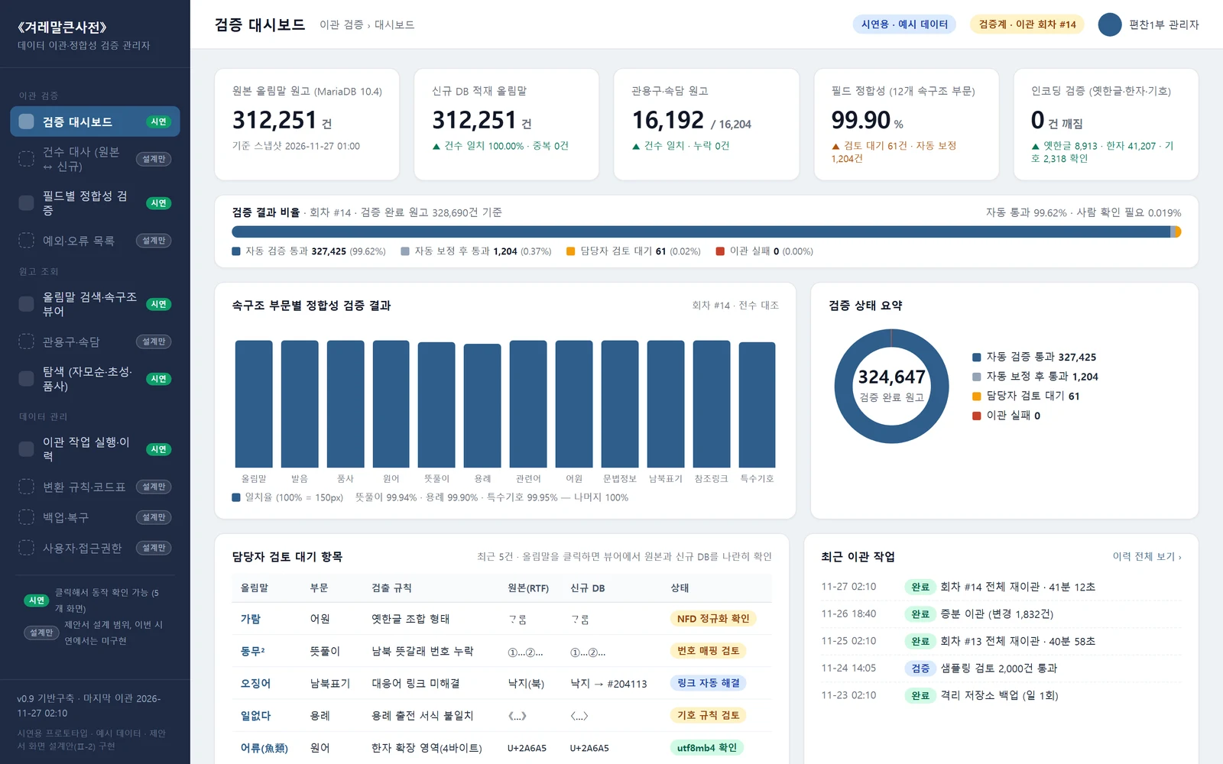Open 이력 전체 보기 link
Viewport: 1223px width, 764px height.
tap(1147, 556)
